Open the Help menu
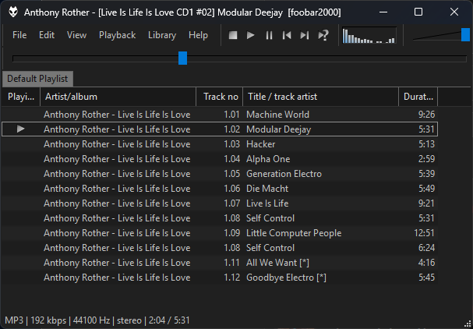473x329 pixels. pyautogui.click(x=198, y=35)
